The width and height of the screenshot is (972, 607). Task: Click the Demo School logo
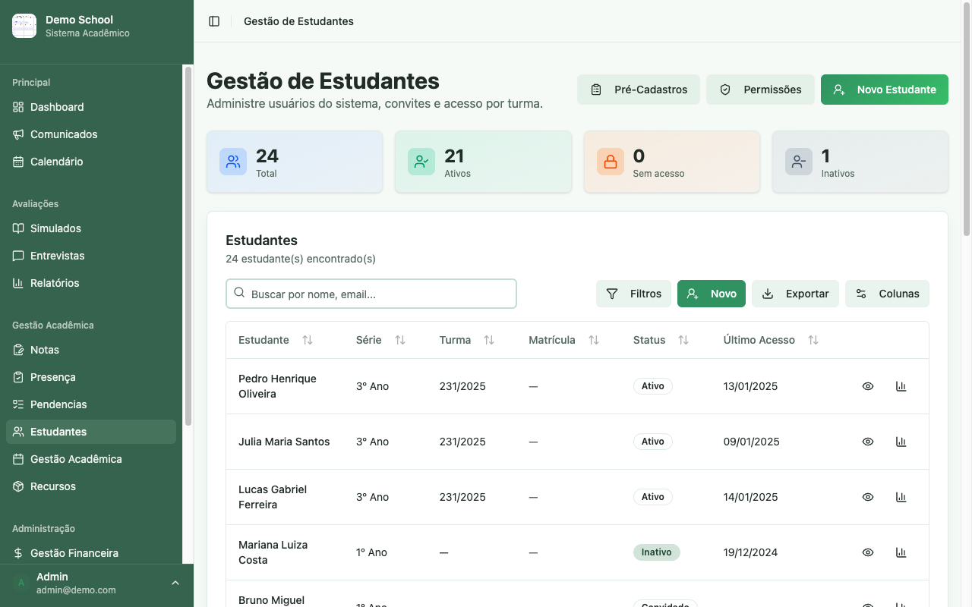click(x=24, y=26)
